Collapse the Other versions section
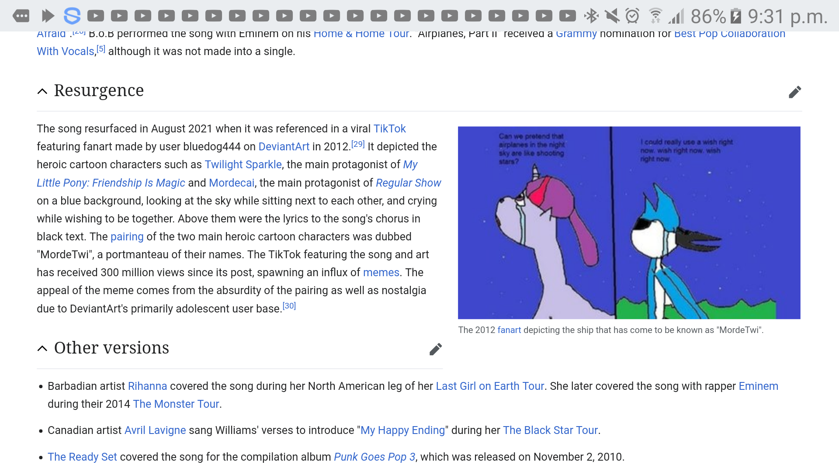 pyautogui.click(x=42, y=348)
